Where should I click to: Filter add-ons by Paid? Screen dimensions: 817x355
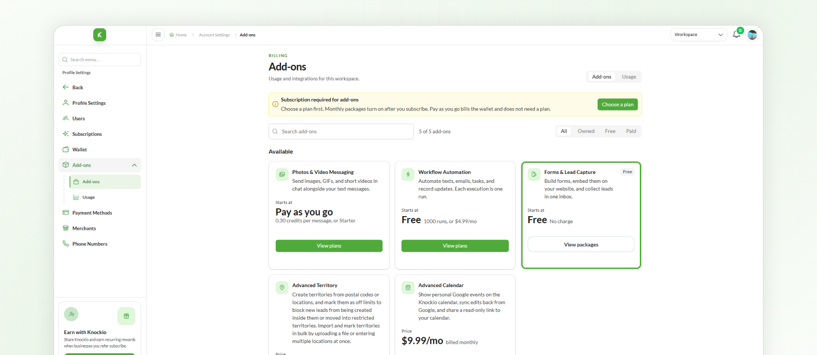[x=631, y=131]
